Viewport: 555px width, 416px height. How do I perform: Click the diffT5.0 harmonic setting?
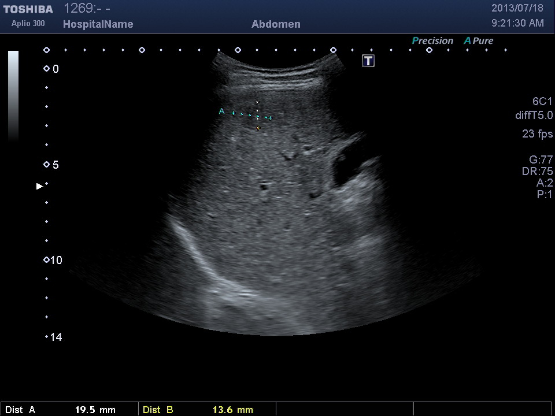tap(534, 116)
